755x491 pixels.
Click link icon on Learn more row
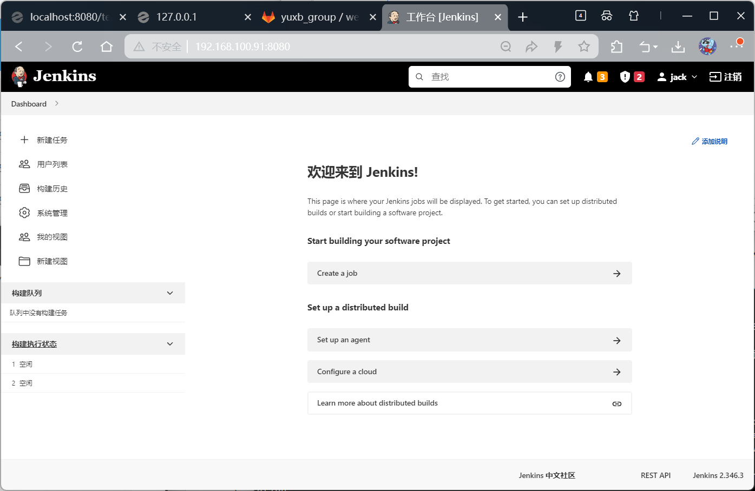pos(617,404)
